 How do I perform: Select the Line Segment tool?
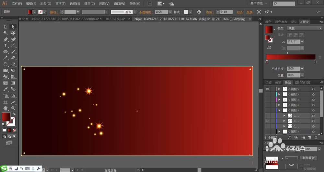13,45
